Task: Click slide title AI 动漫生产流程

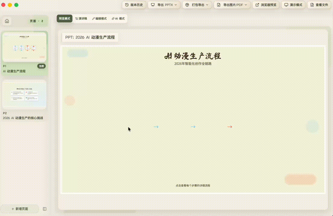Action: tap(193, 56)
